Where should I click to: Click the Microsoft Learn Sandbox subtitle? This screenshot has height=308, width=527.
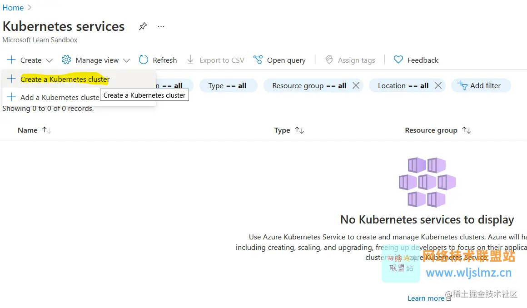click(40, 40)
